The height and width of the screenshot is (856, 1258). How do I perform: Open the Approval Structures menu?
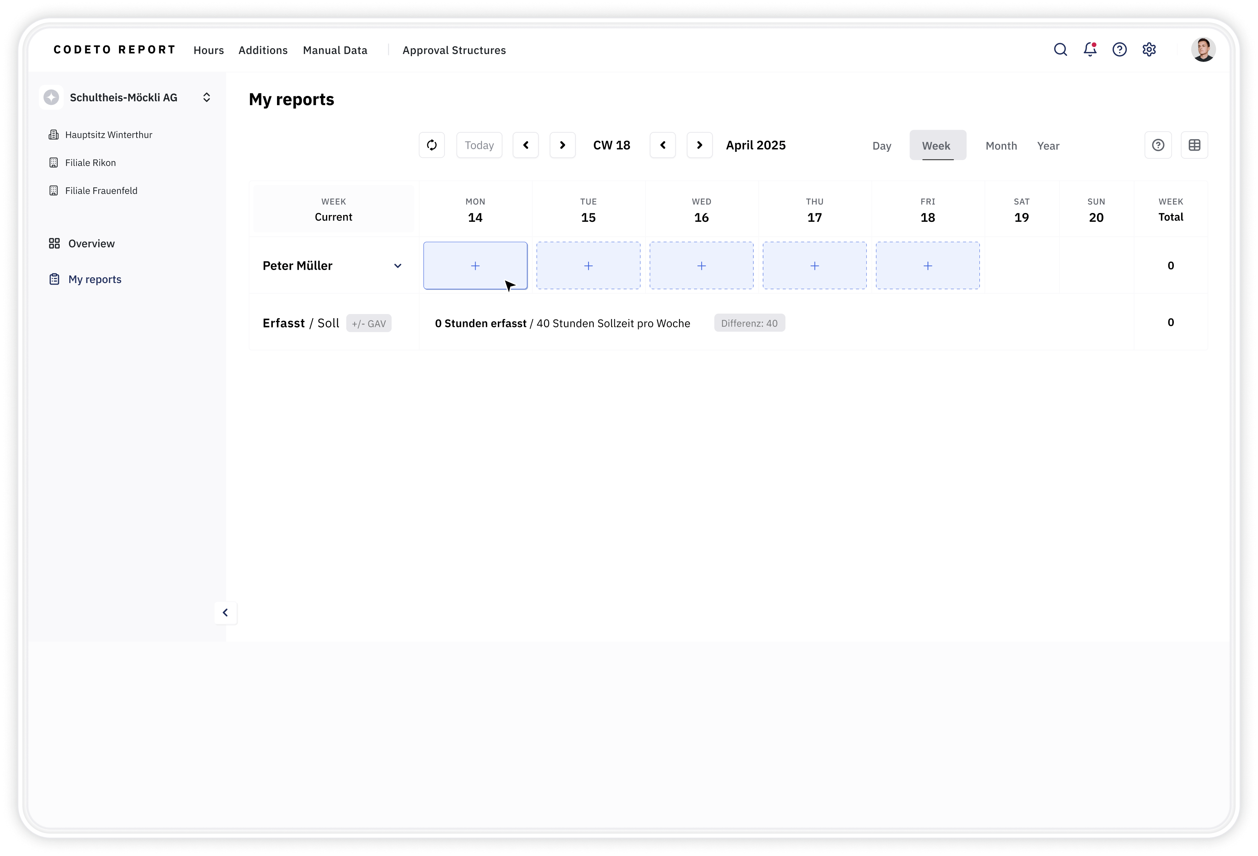pos(454,50)
